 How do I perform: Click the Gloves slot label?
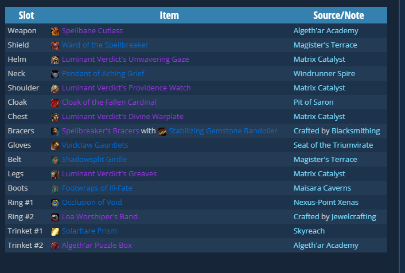[19, 145]
